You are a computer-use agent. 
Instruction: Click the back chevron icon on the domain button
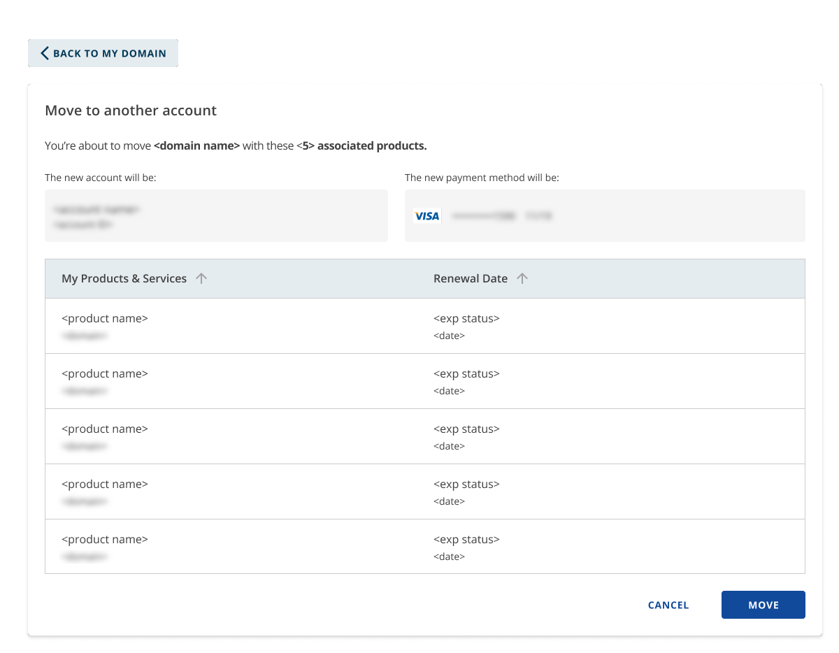45,52
